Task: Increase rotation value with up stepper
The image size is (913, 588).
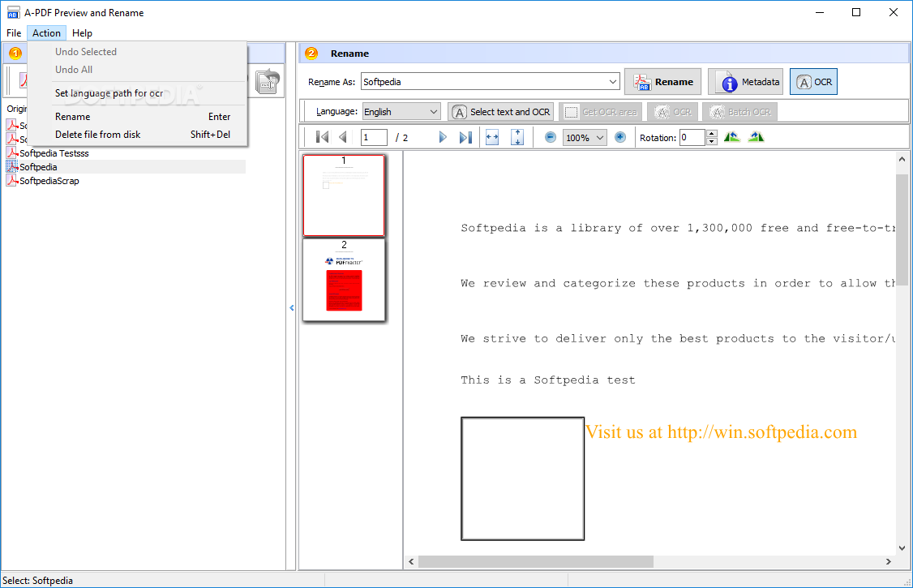Action: click(712, 134)
